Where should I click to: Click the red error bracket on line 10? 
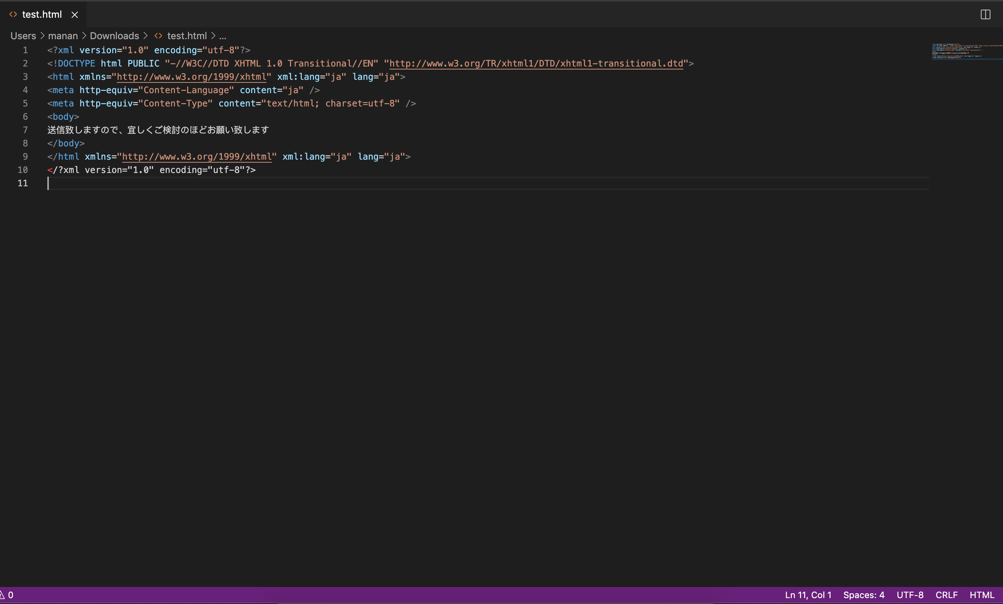click(50, 170)
